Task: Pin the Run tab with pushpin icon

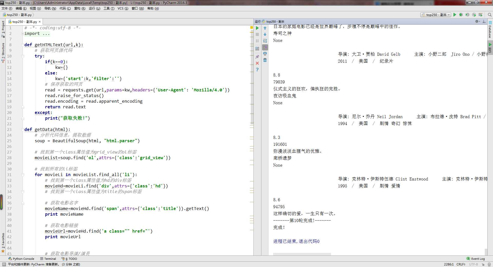Action: click(x=257, y=56)
